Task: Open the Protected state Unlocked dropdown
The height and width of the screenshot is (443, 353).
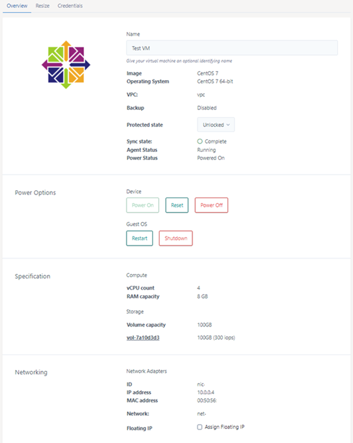Action: tap(216, 125)
